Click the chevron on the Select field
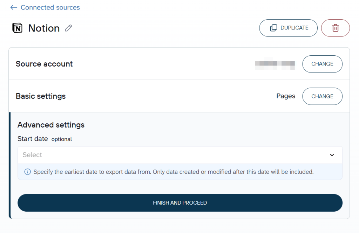 tap(332, 155)
